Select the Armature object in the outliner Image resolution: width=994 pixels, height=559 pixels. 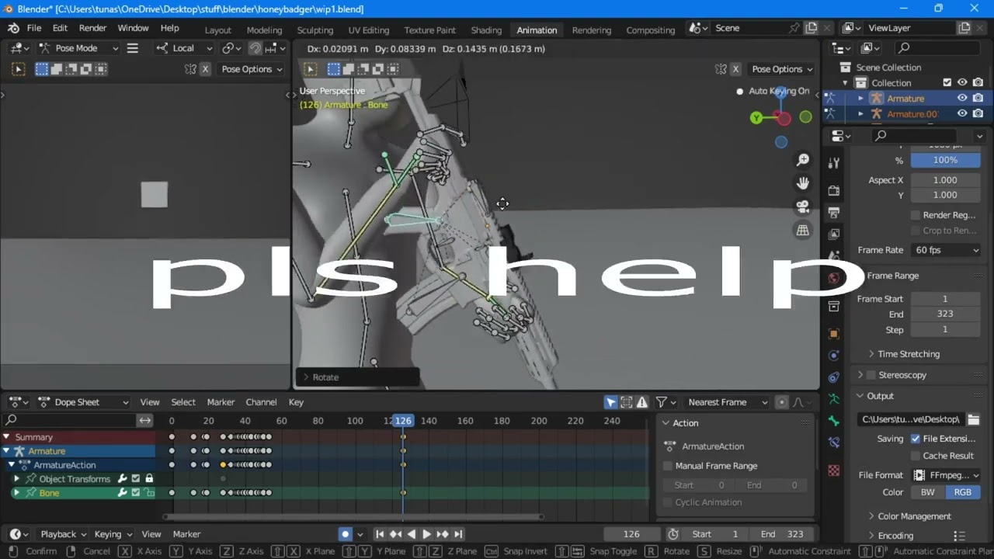tap(905, 99)
